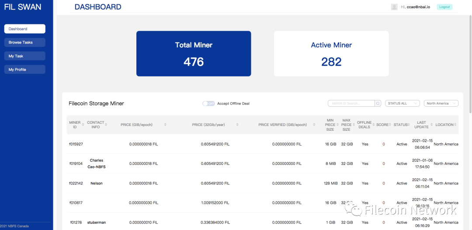Click the MINER ID Search input field
This screenshot has height=230, width=472.
(x=351, y=103)
